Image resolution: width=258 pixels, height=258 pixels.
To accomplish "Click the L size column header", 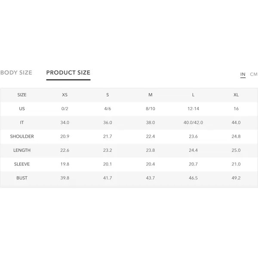I will point(193,95).
